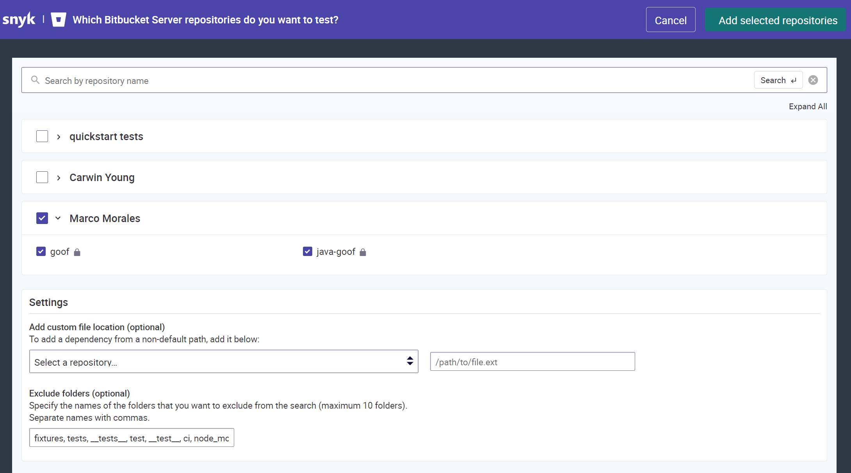The width and height of the screenshot is (851, 473).
Task: Expand the Carwin Young group chevron
Action: coord(59,178)
